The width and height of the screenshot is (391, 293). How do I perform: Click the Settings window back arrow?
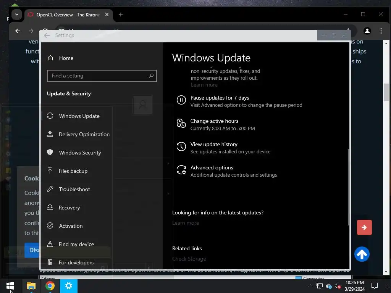point(47,35)
